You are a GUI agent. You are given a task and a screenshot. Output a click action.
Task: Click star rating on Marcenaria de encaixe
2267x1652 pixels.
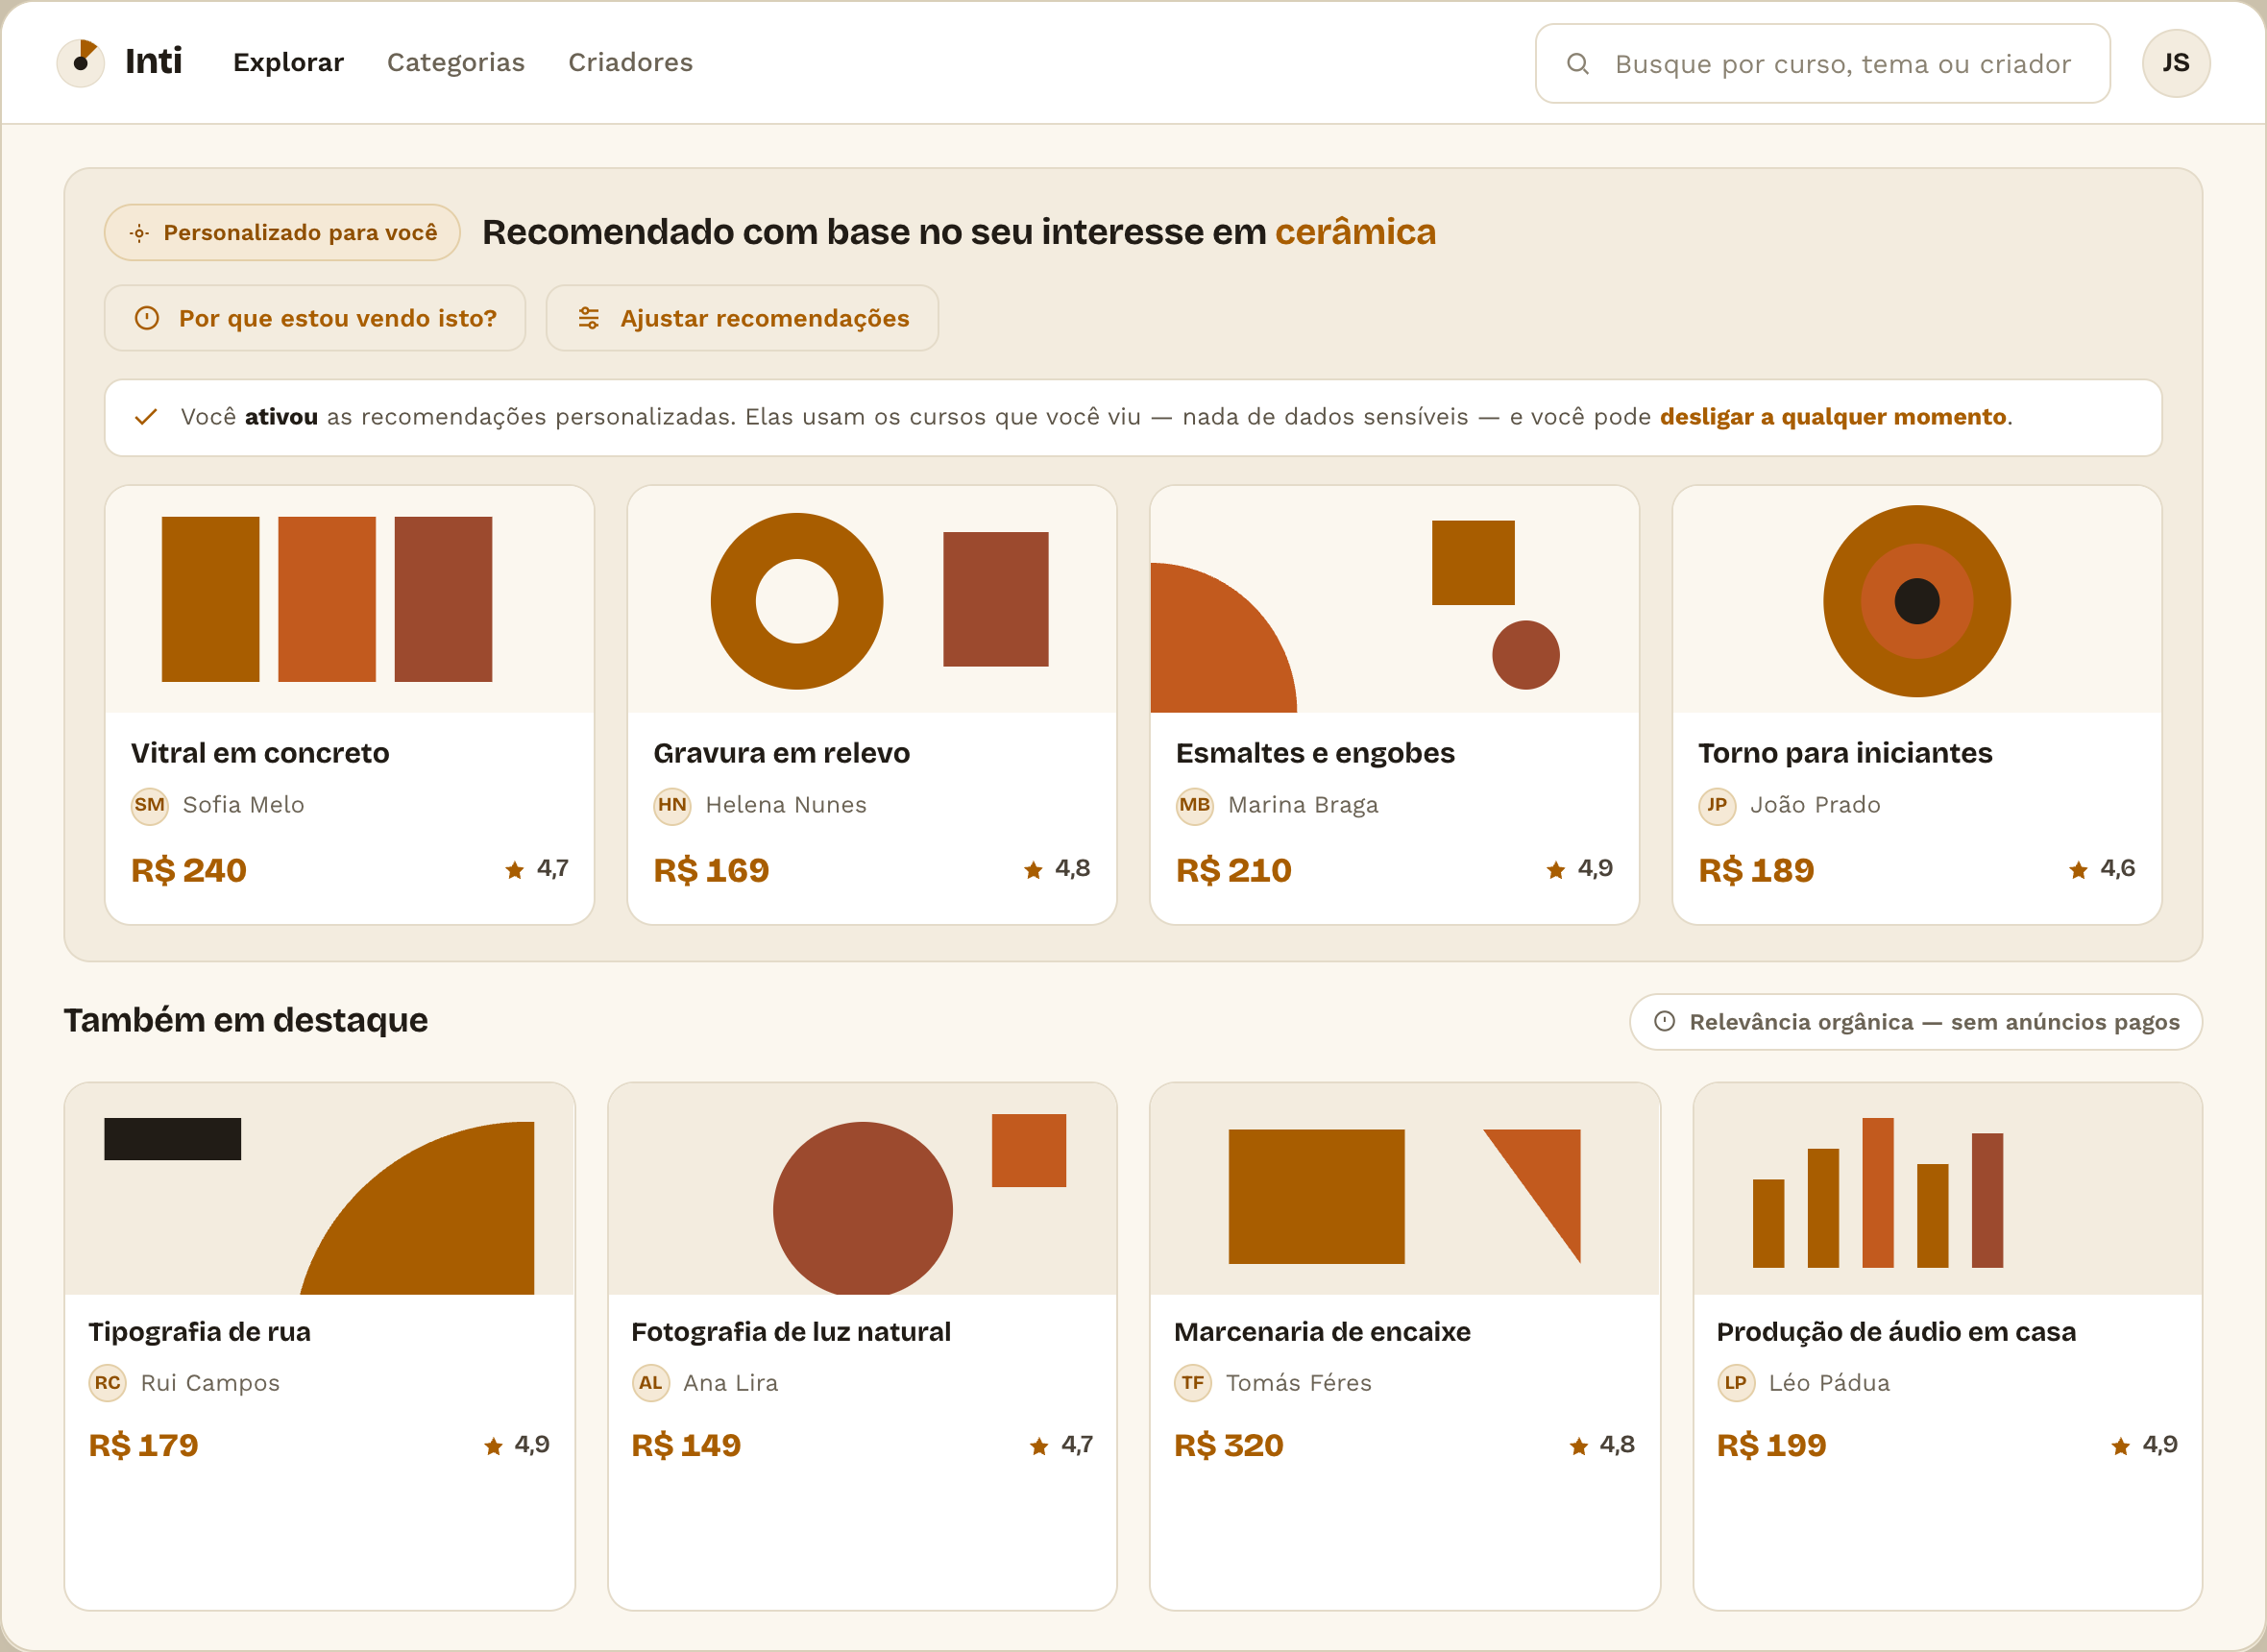click(1602, 1446)
